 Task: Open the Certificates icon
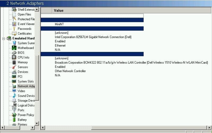(14, 34)
